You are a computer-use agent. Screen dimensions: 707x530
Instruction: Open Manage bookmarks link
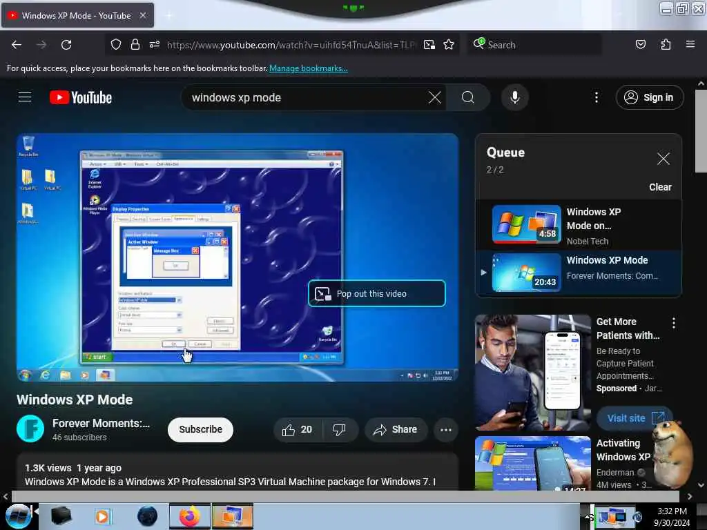click(309, 68)
